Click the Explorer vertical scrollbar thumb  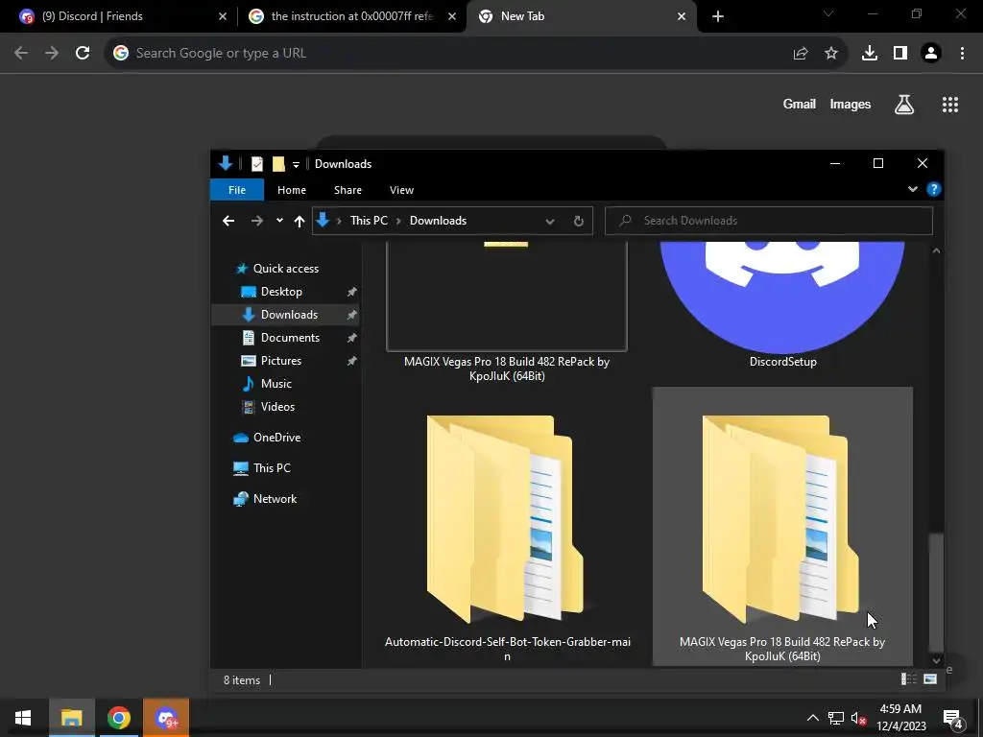point(936,592)
